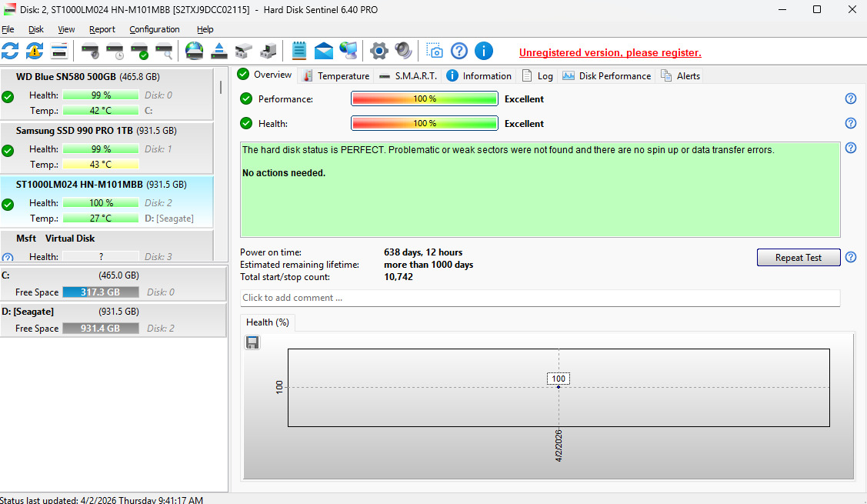Open the Disk menu
867x504 pixels.
(x=36, y=29)
